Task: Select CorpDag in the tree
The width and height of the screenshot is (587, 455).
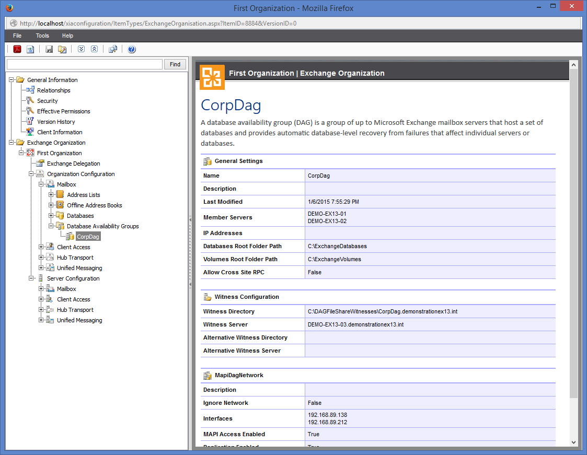Action: tap(88, 237)
